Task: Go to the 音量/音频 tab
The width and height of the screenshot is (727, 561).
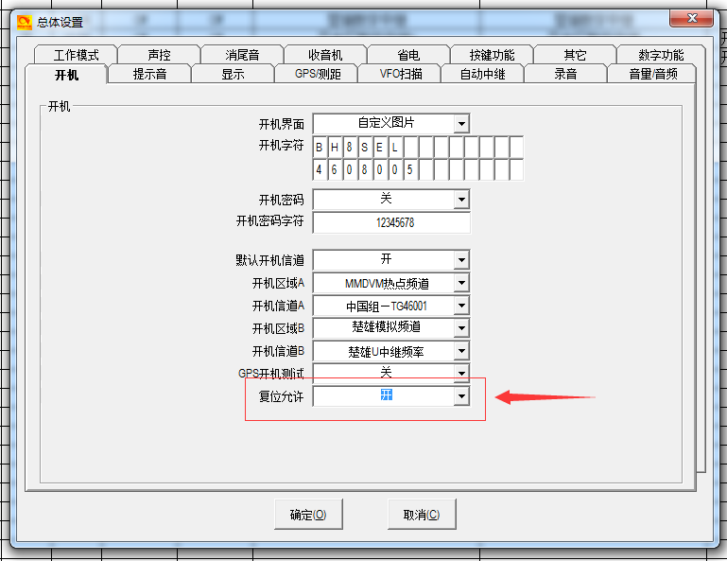Action: click(x=652, y=74)
